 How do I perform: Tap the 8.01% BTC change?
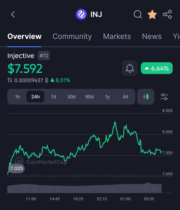60,80
